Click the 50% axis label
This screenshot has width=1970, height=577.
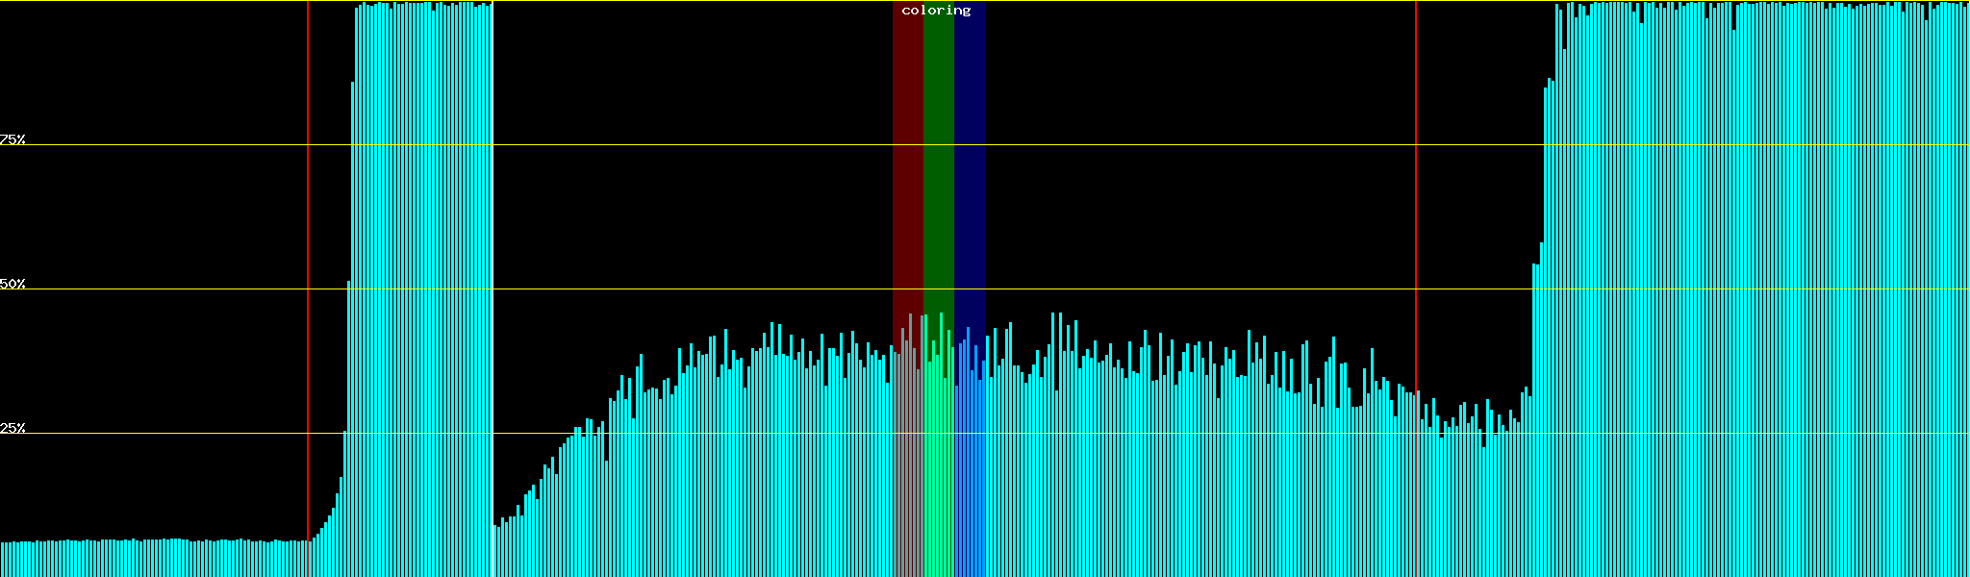(x=13, y=284)
